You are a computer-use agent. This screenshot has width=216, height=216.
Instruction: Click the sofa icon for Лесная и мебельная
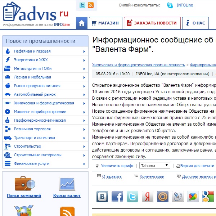click(x=8, y=77)
